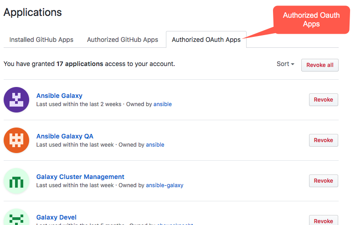Screen dimensions: 361x225
Task: Open the Galaxy Devel app link
Action: point(57,217)
